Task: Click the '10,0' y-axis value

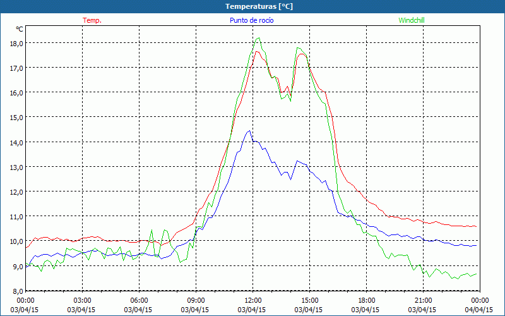Action: point(16,241)
